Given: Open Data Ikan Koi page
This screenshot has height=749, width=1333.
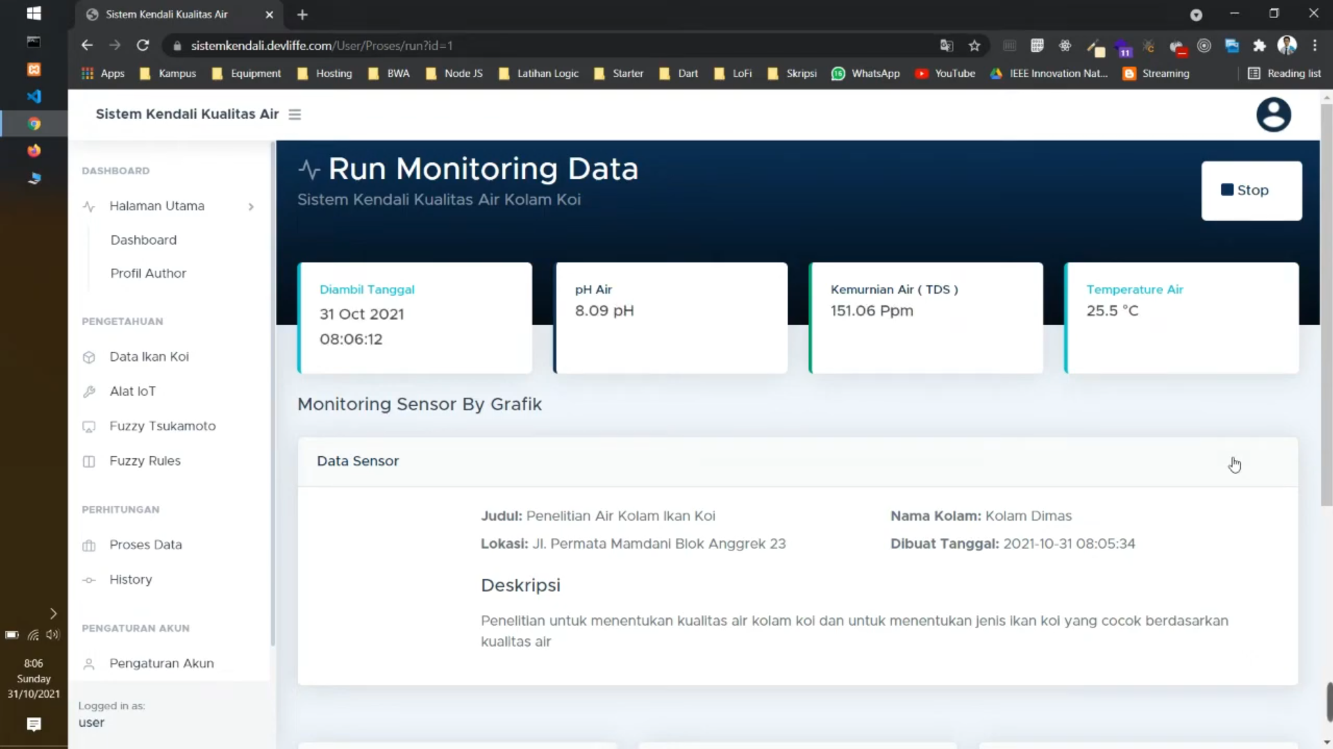Looking at the screenshot, I should [x=149, y=357].
